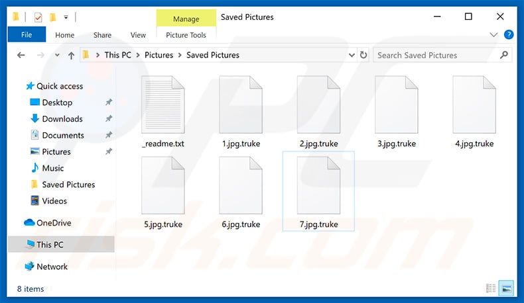
Task: Unpin Downloads using its pin icon
Action: (109, 118)
